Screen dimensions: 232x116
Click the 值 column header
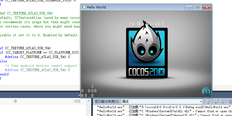pyautogui.click(x=42, y=101)
